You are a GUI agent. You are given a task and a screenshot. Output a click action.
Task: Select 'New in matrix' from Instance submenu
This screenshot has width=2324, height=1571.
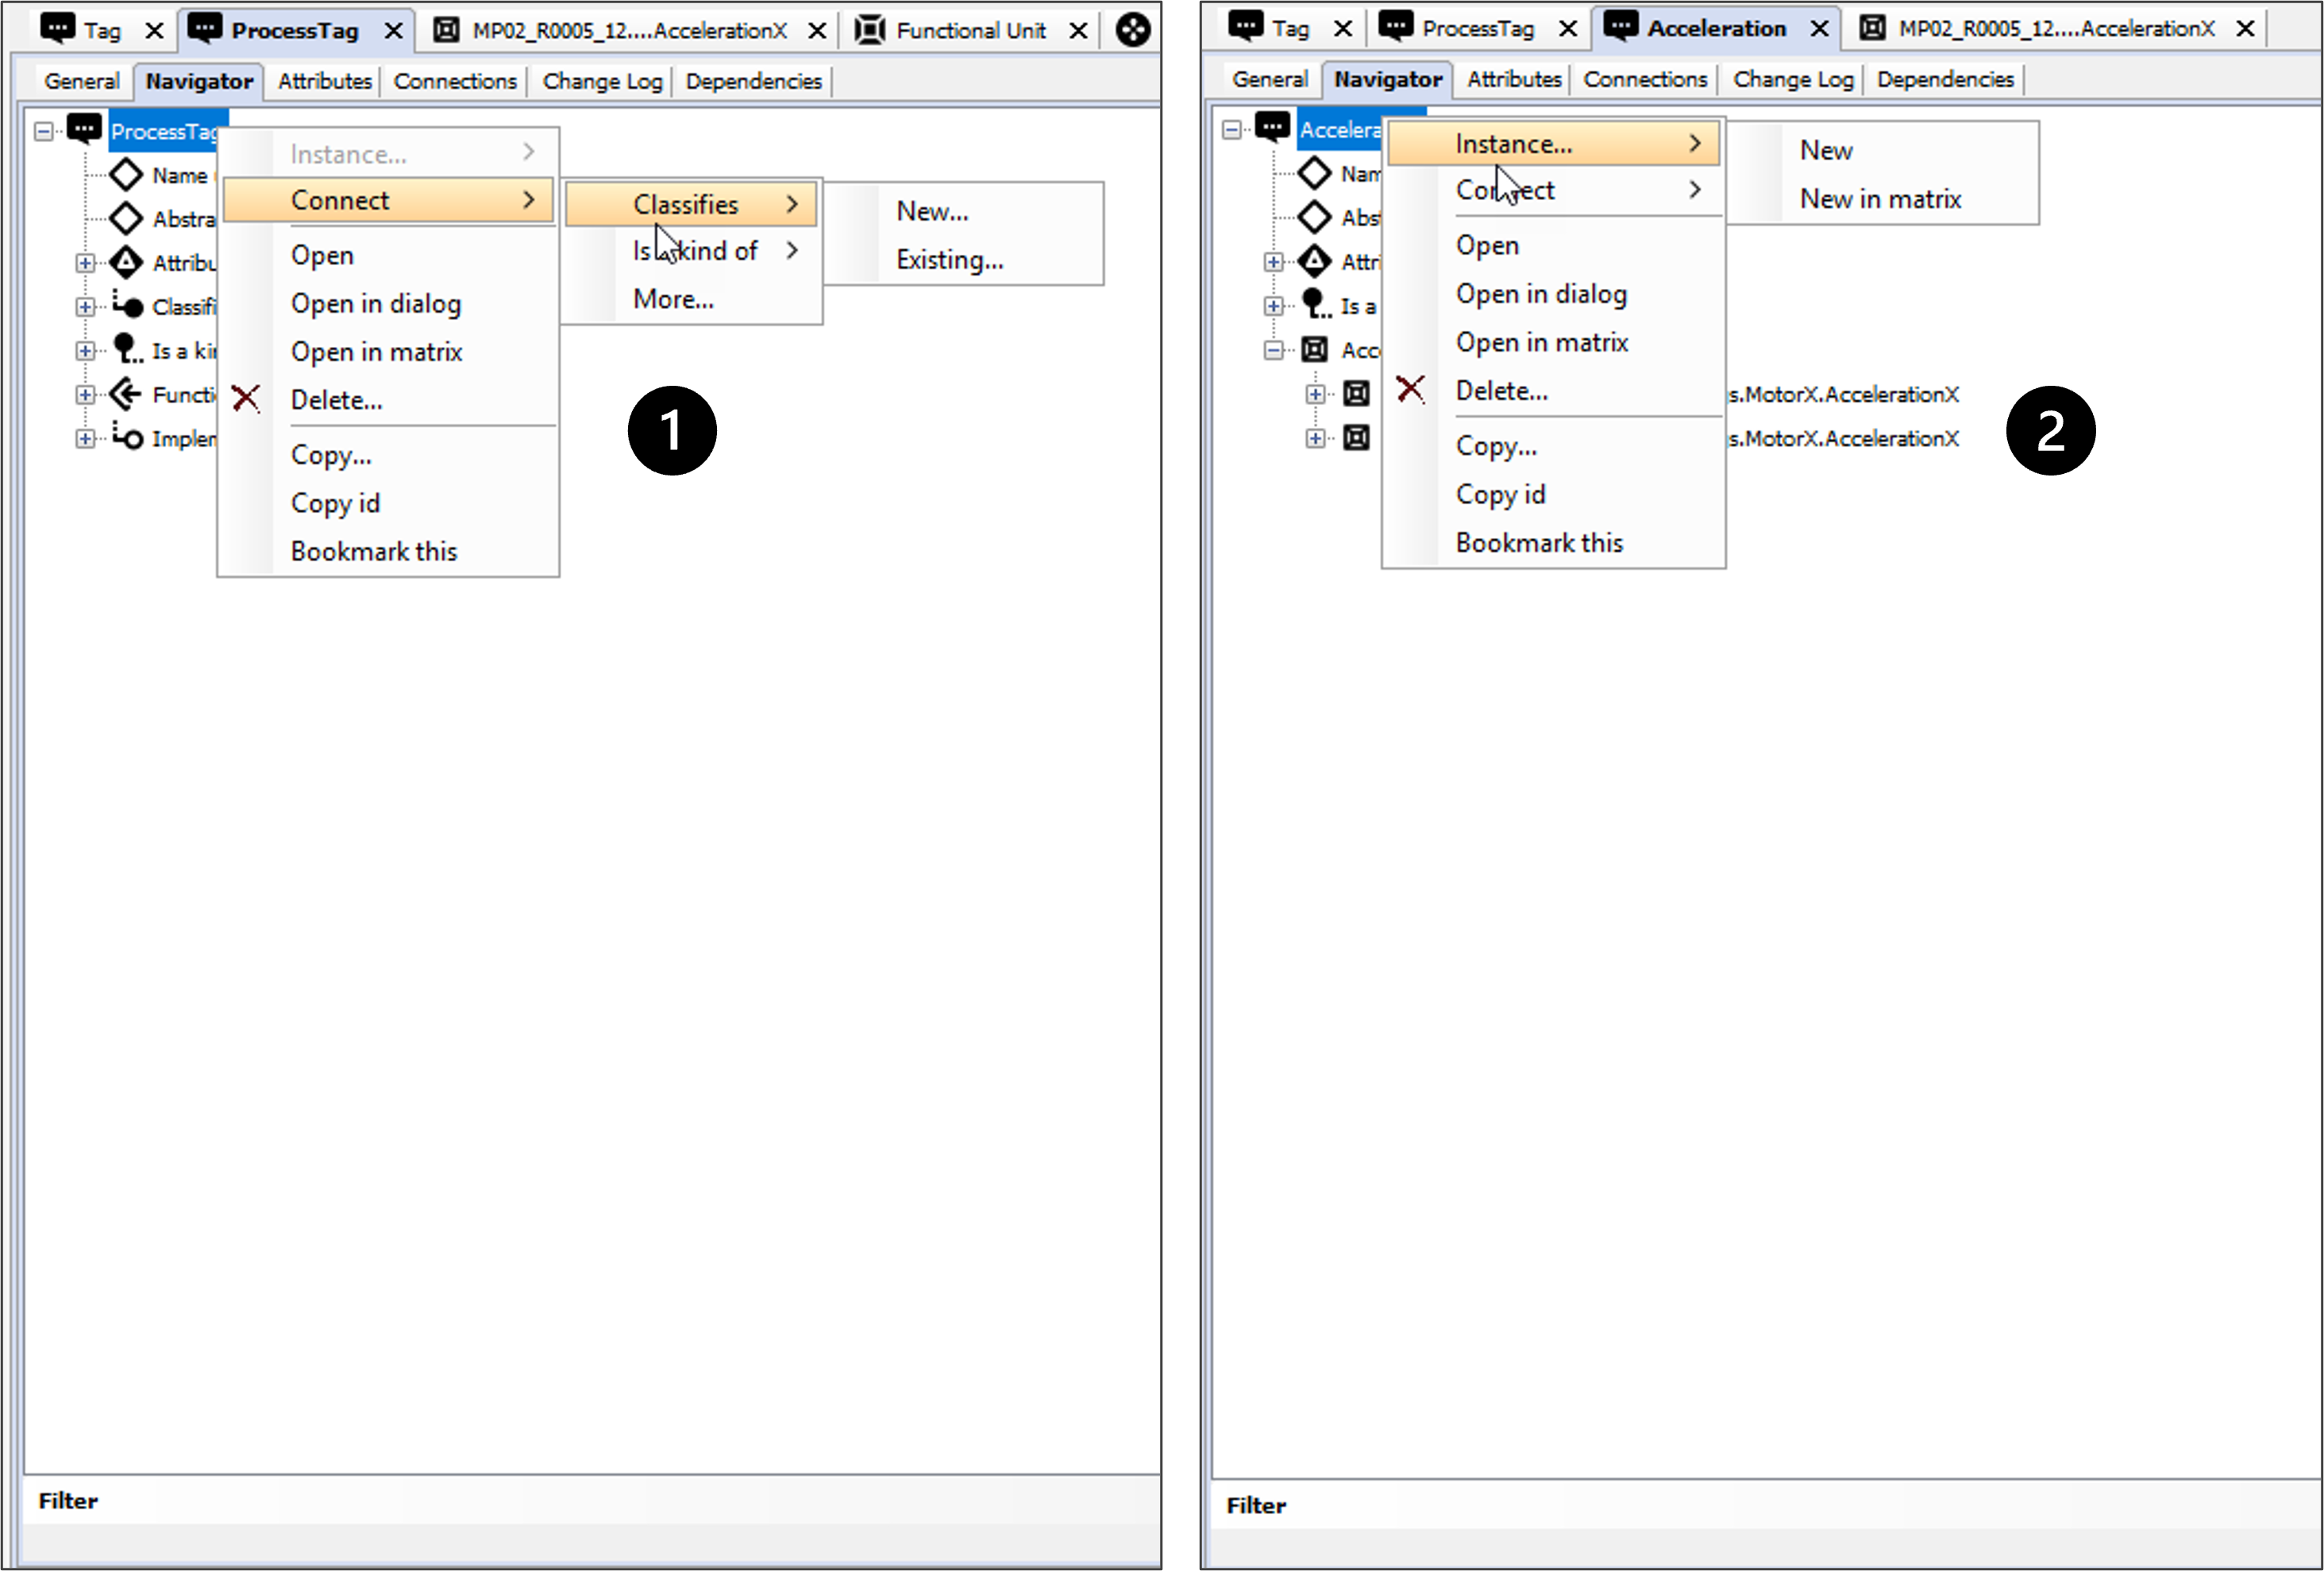[x=1880, y=199]
